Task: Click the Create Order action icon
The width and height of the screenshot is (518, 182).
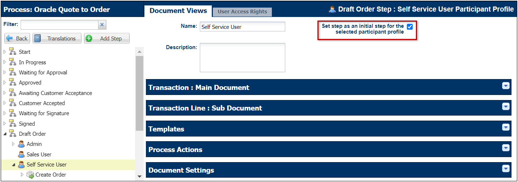Action: click(30, 174)
